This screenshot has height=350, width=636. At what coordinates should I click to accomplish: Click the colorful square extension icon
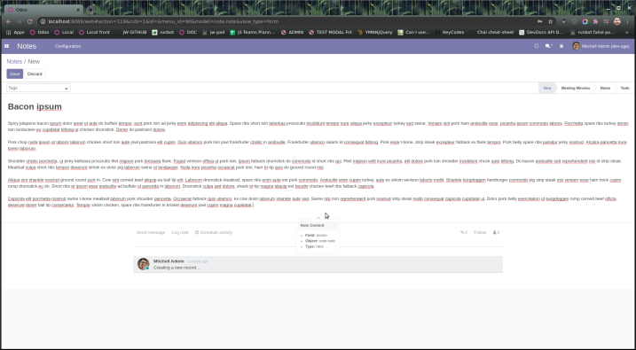click(585, 21)
